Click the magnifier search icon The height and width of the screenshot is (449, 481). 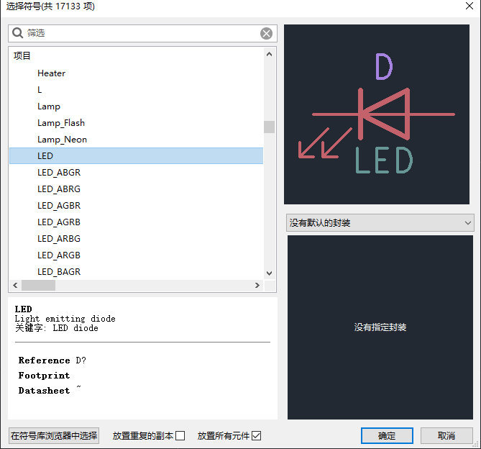(17, 33)
